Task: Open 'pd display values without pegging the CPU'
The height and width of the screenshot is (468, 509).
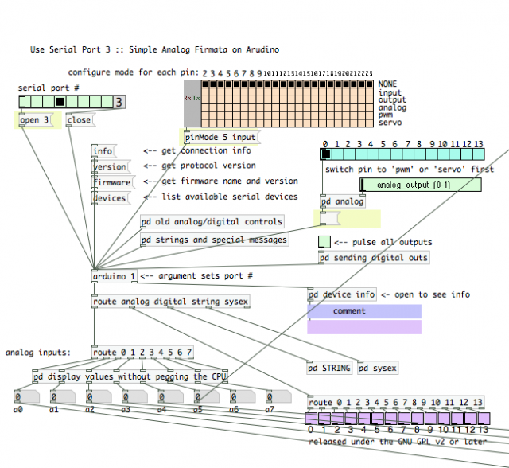Action: (130, 376)
